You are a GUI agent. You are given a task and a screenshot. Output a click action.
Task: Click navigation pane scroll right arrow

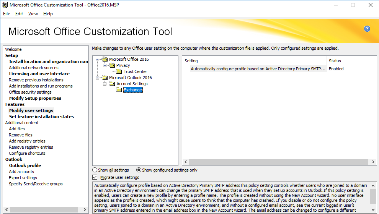point(85,210)
